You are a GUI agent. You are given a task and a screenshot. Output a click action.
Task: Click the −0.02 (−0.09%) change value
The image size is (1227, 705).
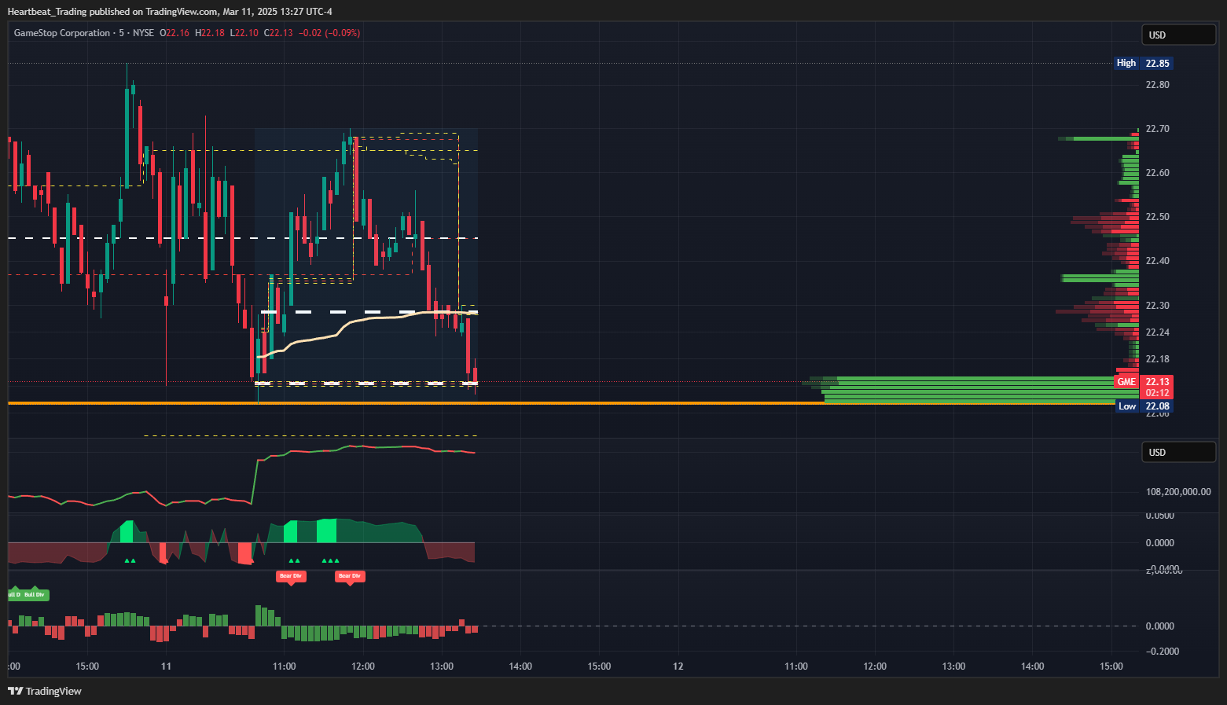(x=329, y=33)
